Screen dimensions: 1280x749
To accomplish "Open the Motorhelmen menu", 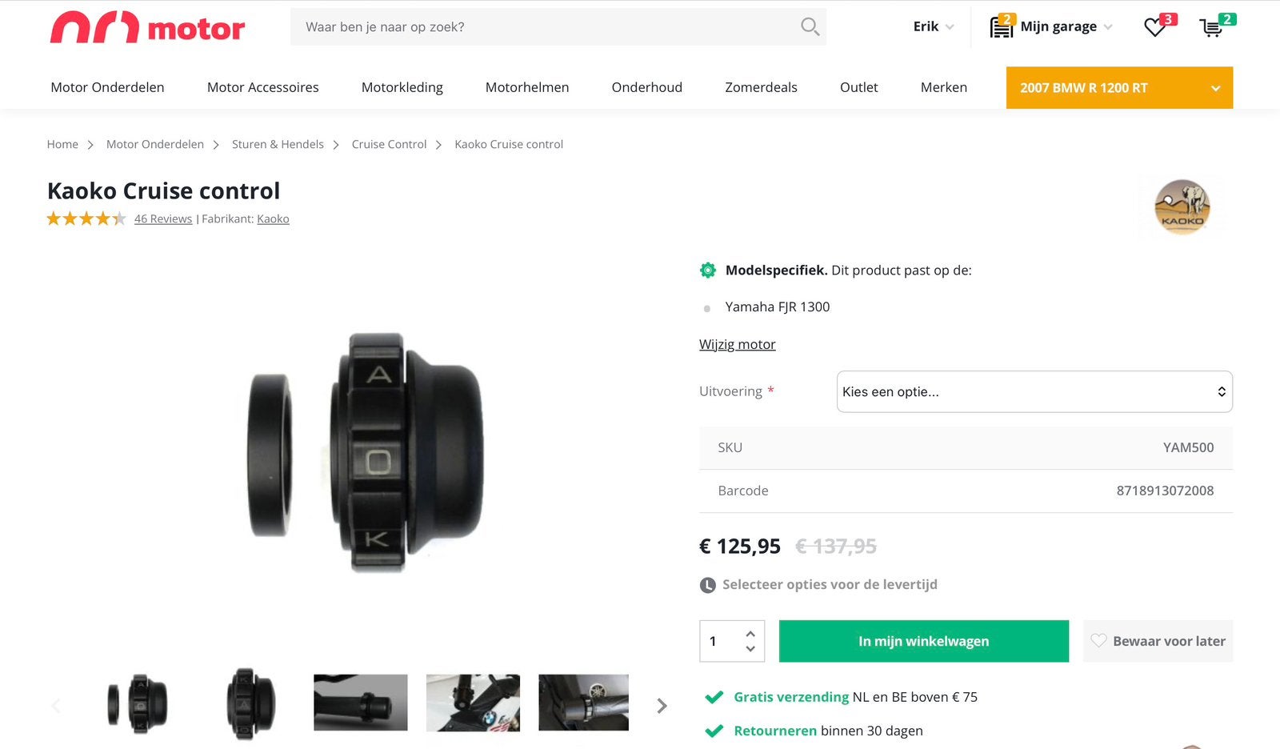I will (527, 87).
